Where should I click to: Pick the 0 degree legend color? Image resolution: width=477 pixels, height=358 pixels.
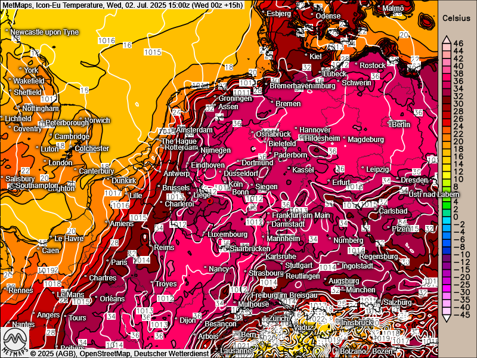446,217
